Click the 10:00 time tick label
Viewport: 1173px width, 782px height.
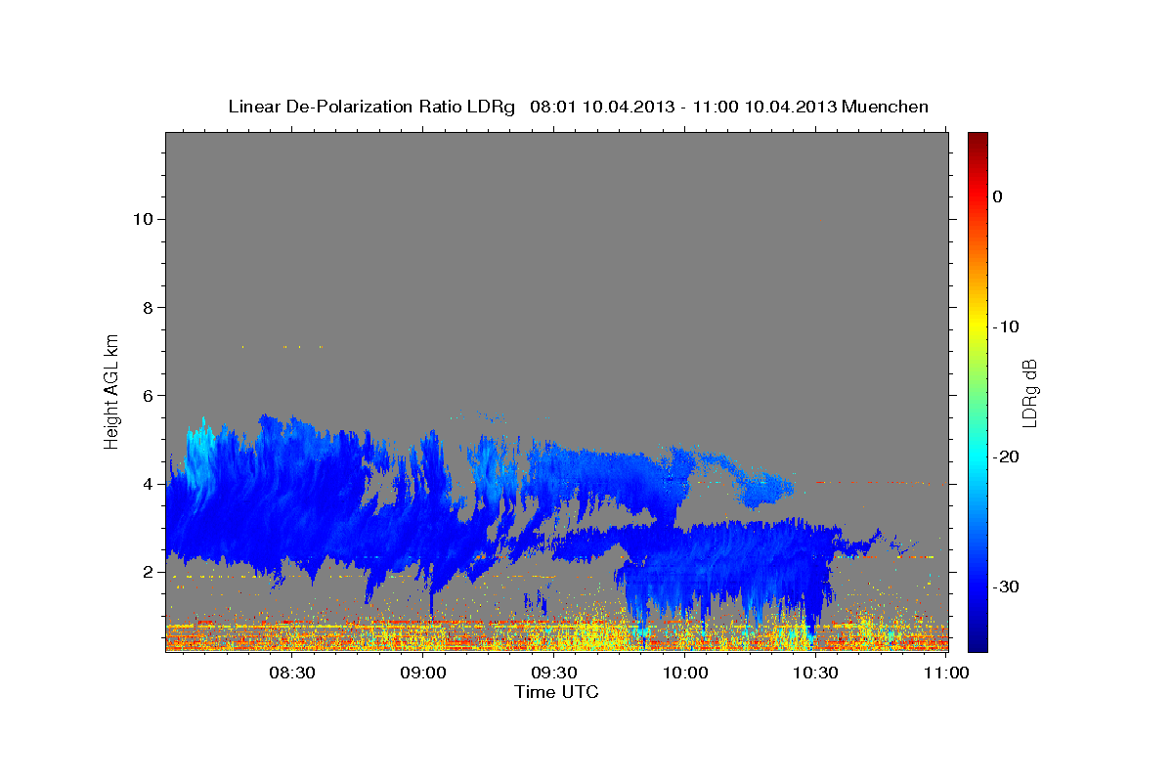point(684,673)
